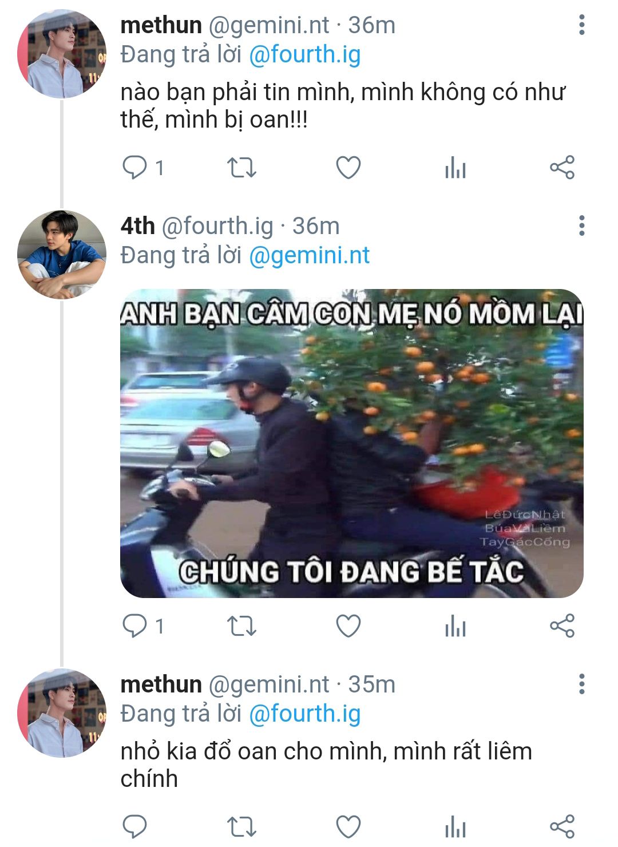Open 4th's profile picture

62,255
